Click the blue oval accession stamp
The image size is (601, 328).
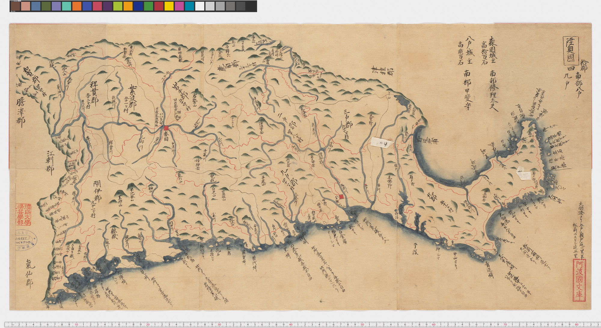(26, 240)
